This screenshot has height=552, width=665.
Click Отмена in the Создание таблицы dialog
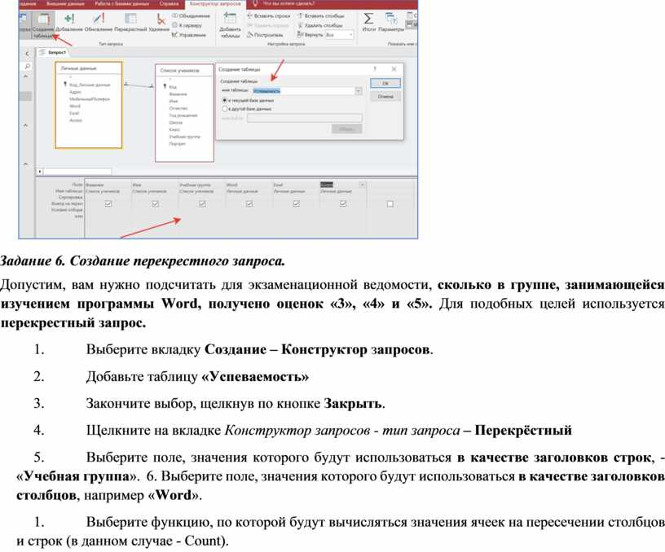(x=385, y=97)
